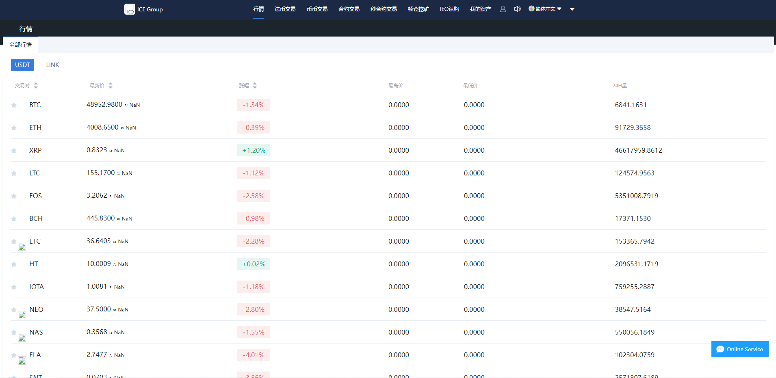Go to the IEO认购 page
The height and width of the screenshot is (378, 776).
click(449, 9)
